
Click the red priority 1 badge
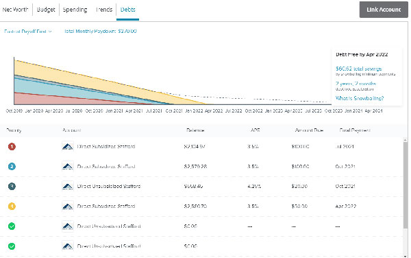click(x=12, y=146)
